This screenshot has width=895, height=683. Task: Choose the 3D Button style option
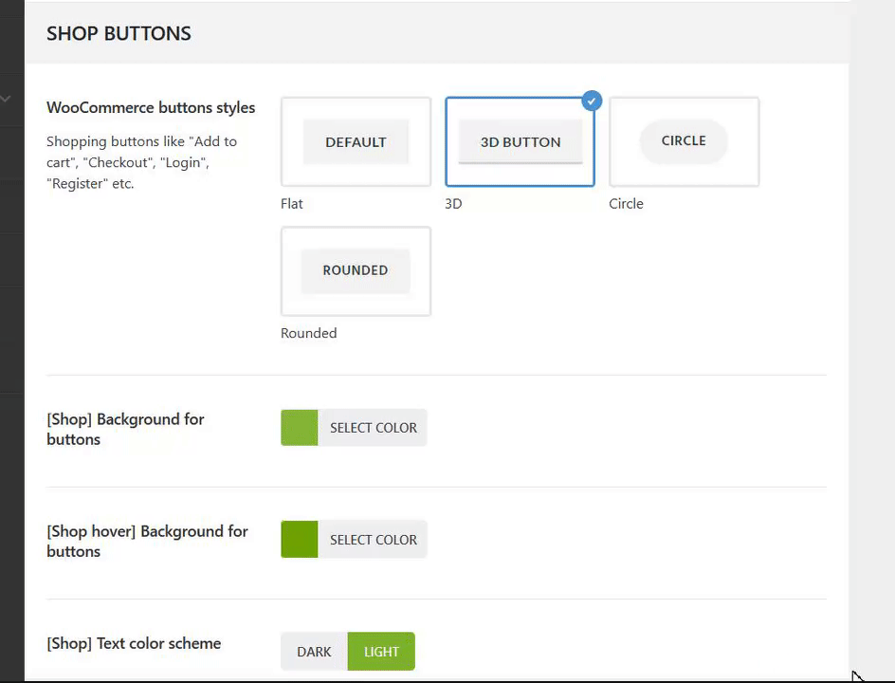(520, 141)
